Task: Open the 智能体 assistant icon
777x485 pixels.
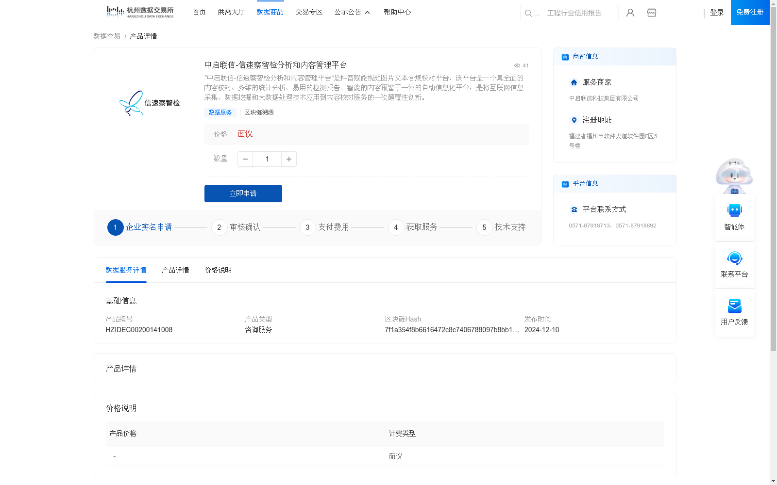Action: coord(734,210)
